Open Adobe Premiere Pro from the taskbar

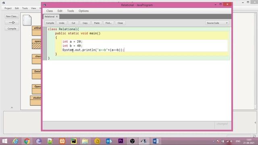pos(121,141)
